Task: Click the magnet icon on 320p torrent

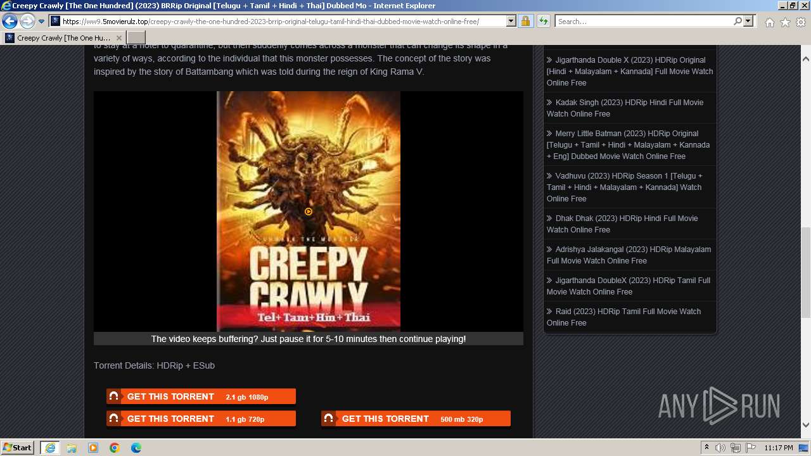Action: (329, 419)
